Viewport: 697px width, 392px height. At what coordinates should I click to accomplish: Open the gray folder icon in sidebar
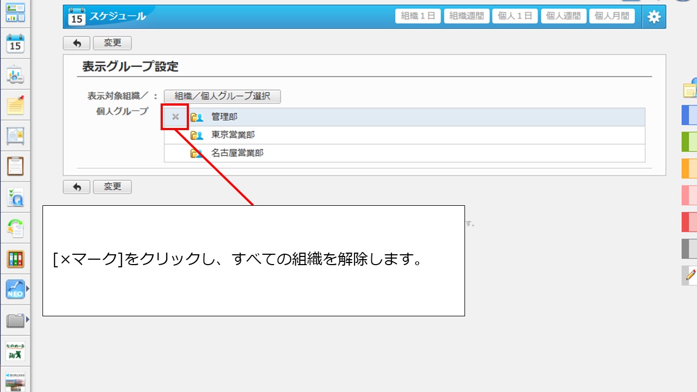(x=15, y=320)
